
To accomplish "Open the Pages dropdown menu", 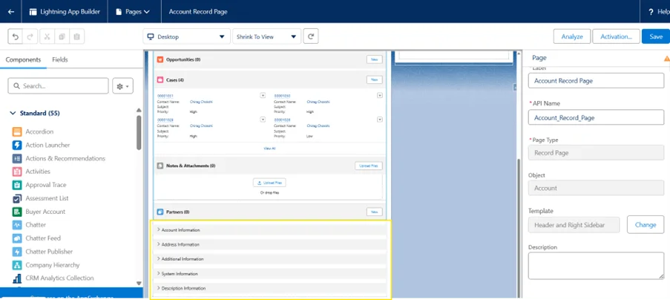I will (134, 12).
